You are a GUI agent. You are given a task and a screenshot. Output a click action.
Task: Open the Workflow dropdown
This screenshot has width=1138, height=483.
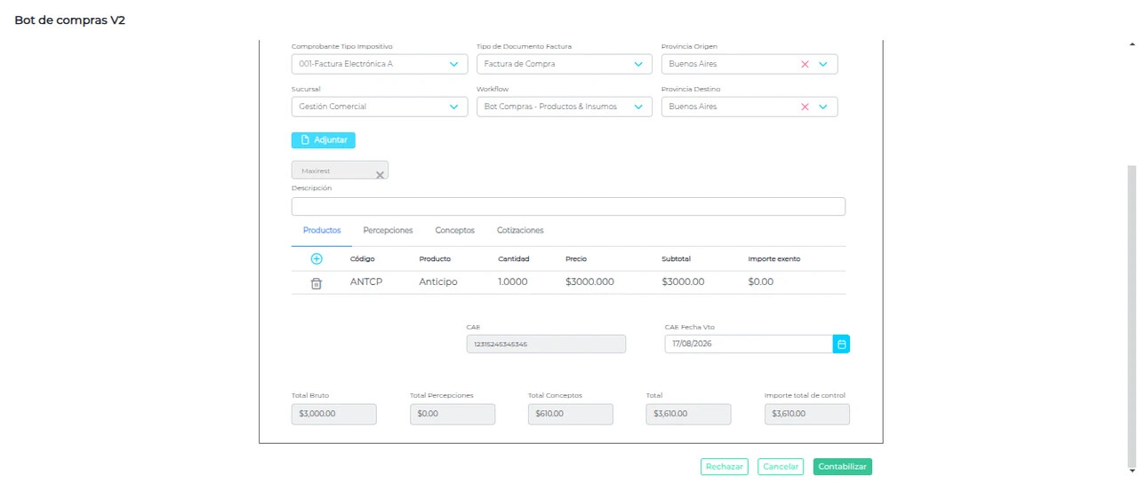(565, 107)
